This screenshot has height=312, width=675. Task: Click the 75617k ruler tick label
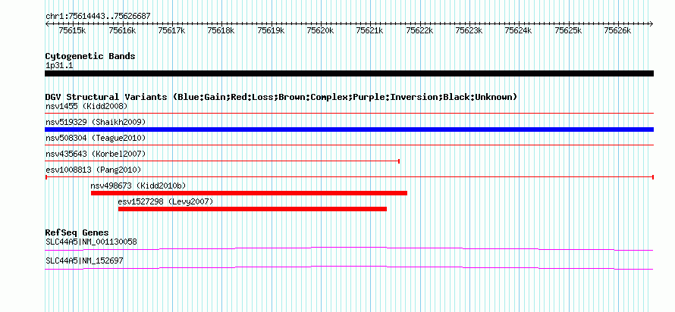point(171,30)
